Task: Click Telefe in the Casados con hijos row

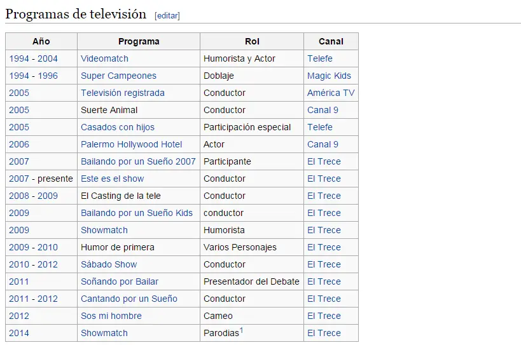Action: (x=319, y=127)
